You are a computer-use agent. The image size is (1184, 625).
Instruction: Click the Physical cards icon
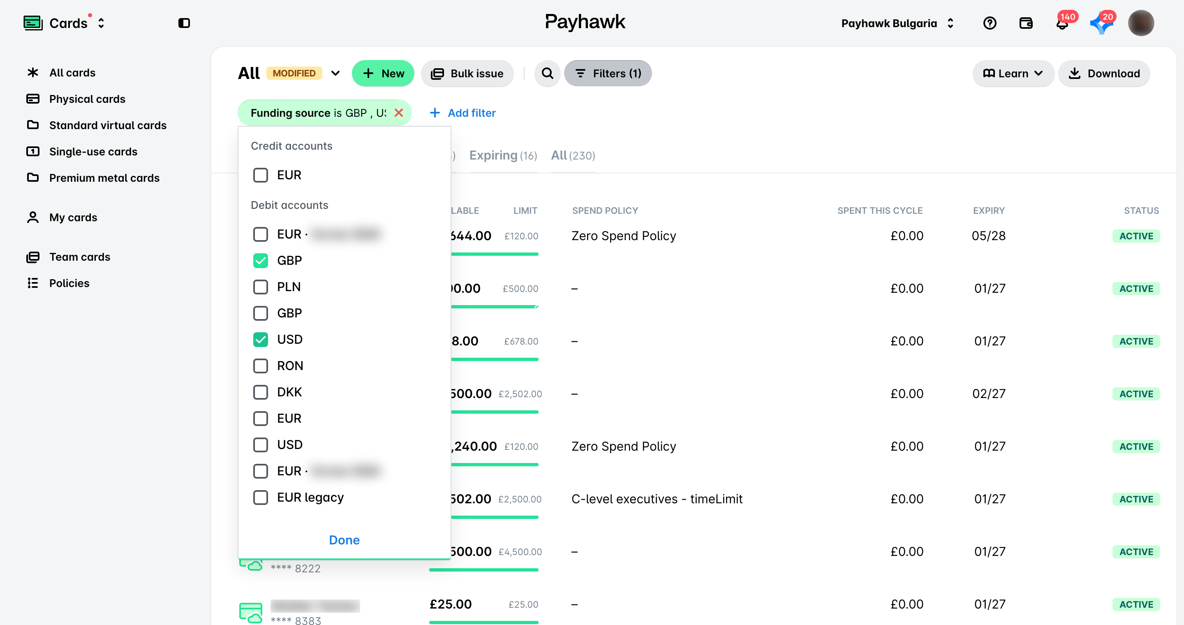tap(32, 99)
